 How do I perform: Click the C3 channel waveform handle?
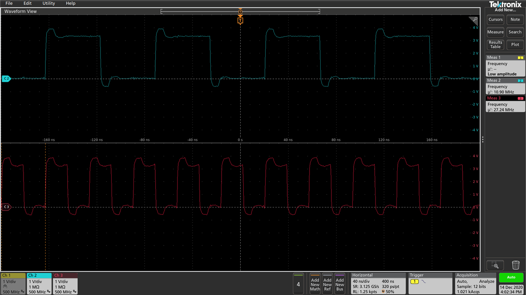pos(6,207)
